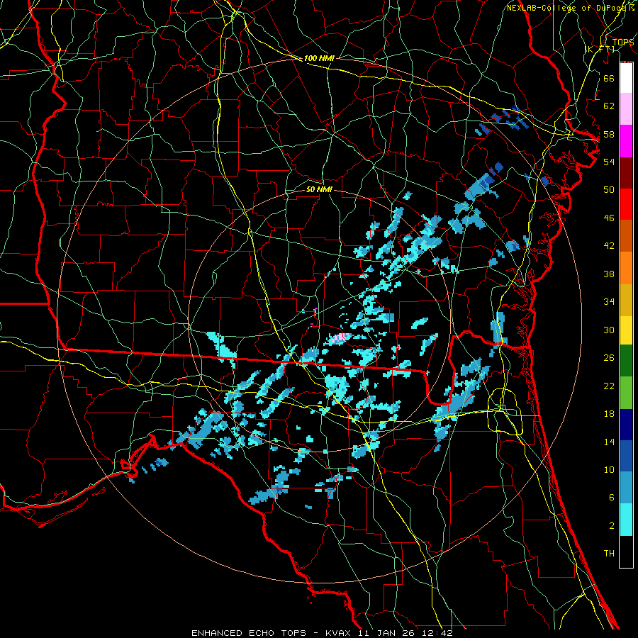Screen dimensions: 638x638
Task: Click the legend value '22'
Action: point(609,386)
